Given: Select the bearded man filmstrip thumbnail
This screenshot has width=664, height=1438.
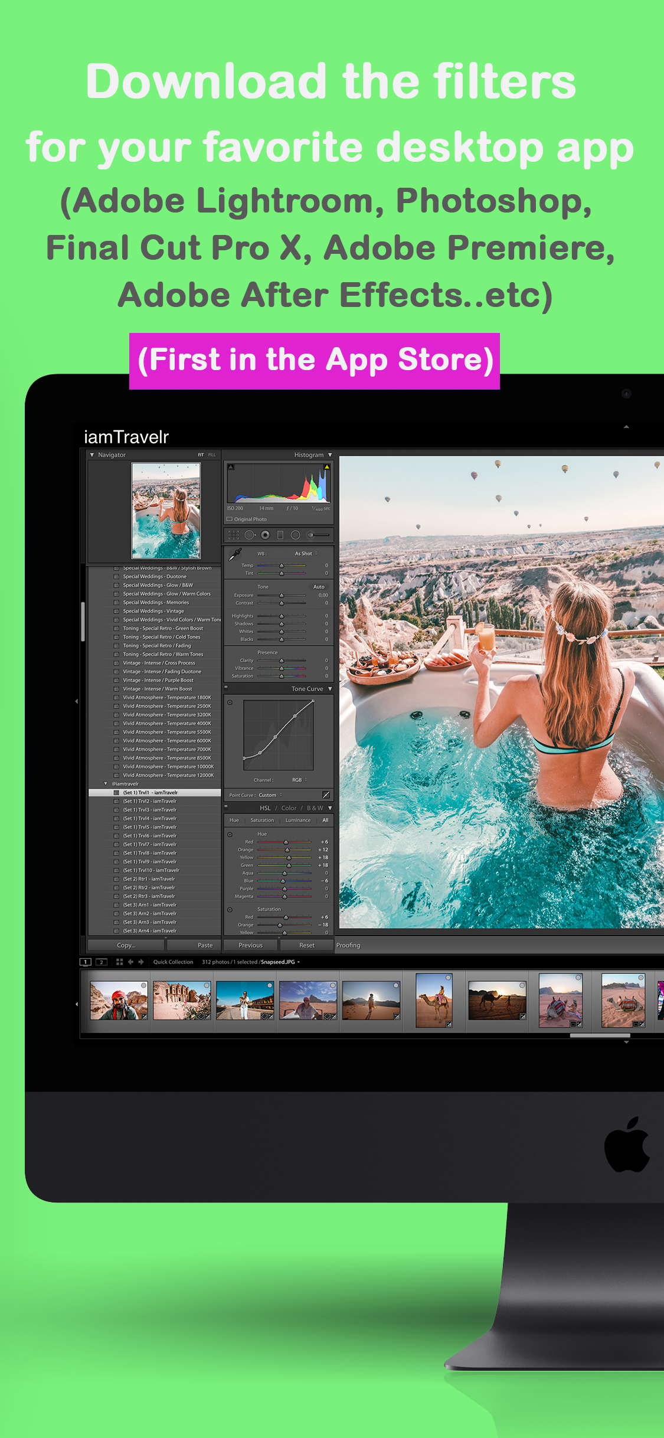Looking at the screenshot, I should pos(119,1001).
